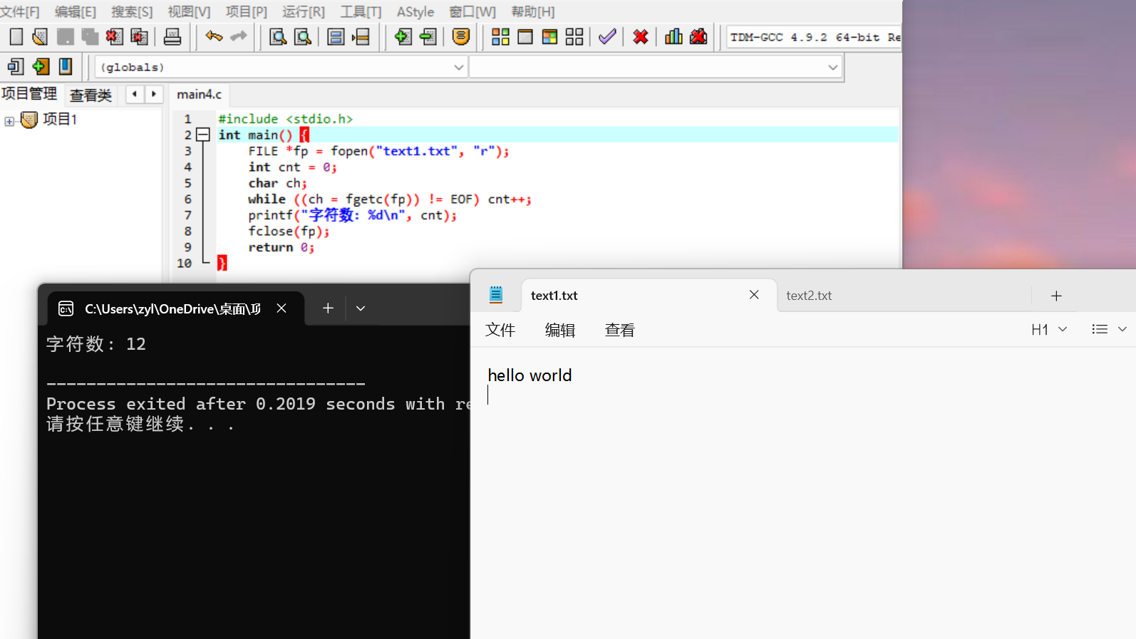
Task: Open the 编辑[E] menu in Dev-C++
Action: [x=76, y=11]
